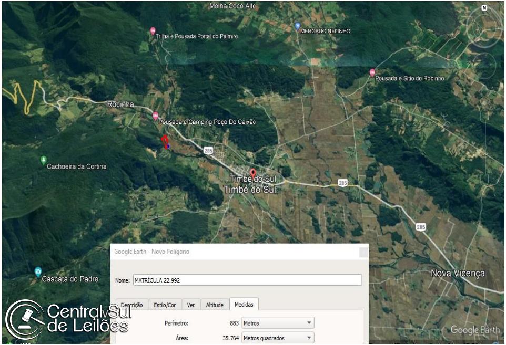Select the Cachoeira da Cortina park icon
Screen dimensions: 506x345
44,160
